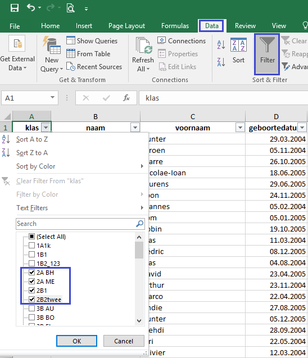This screenshot has height=358, width=308.
Task: Check the 1A1k checkbox
Action: (31, 246)
